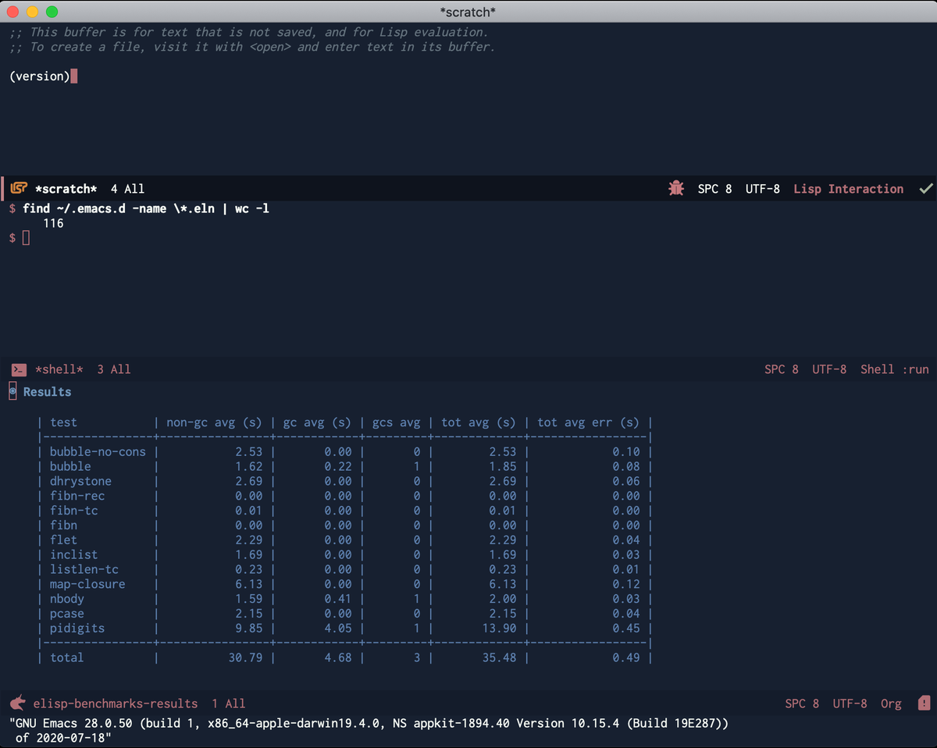The height and width of the screenshot is (748, 937).
Task: Place cursor after (version) in the scratch buffer
Action: point(74,77)
